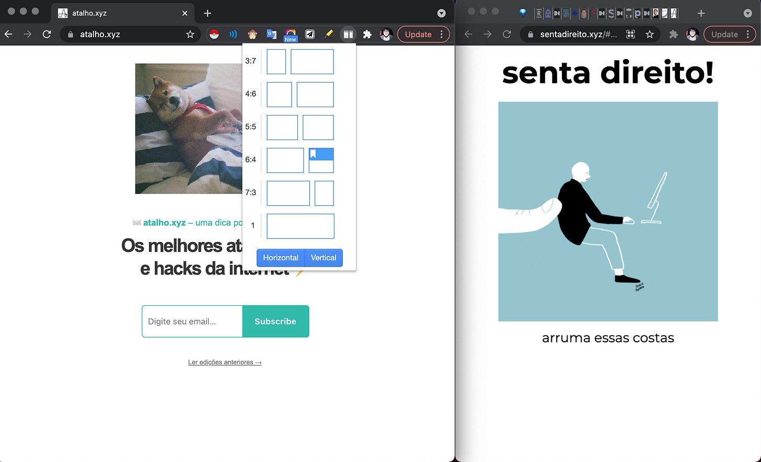Click the Digite seu email field

pos(192,321)
